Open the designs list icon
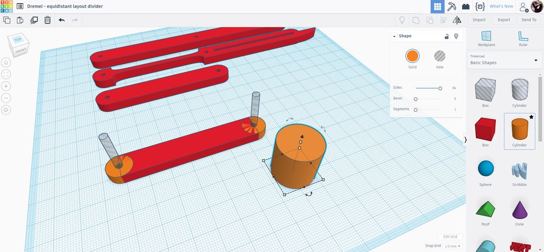Image resolution: width=544 pixels, height=252 pixels. click(x=20, y=6)
